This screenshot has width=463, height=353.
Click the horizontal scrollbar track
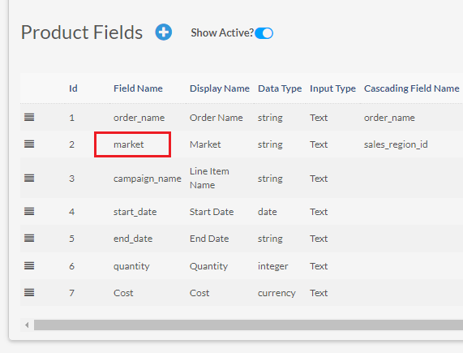click(x=248, y=325)
